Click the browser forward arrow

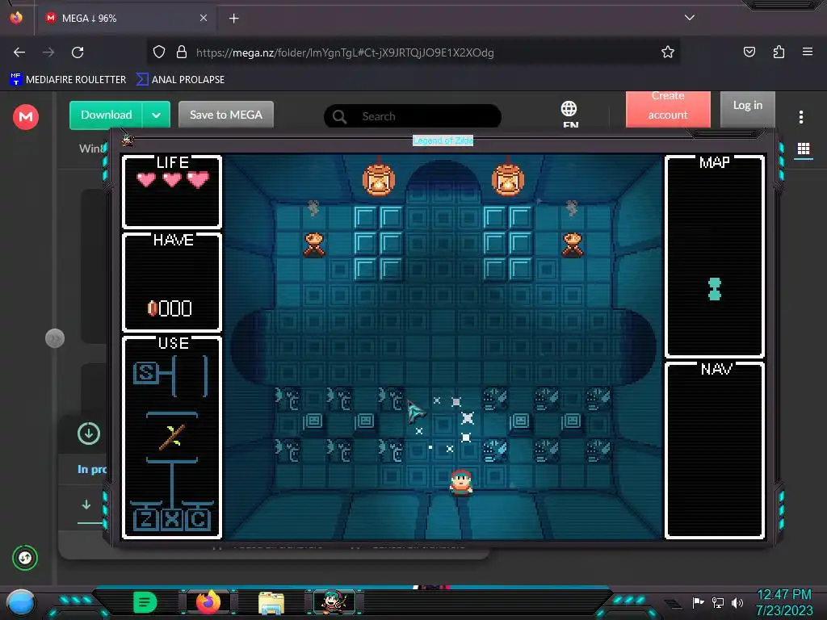48,52
